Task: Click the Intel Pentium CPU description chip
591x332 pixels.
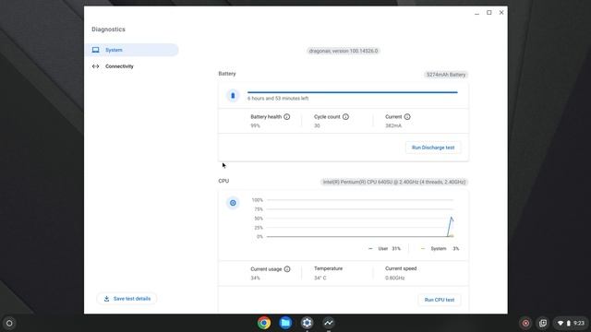Action: [394, 182]
